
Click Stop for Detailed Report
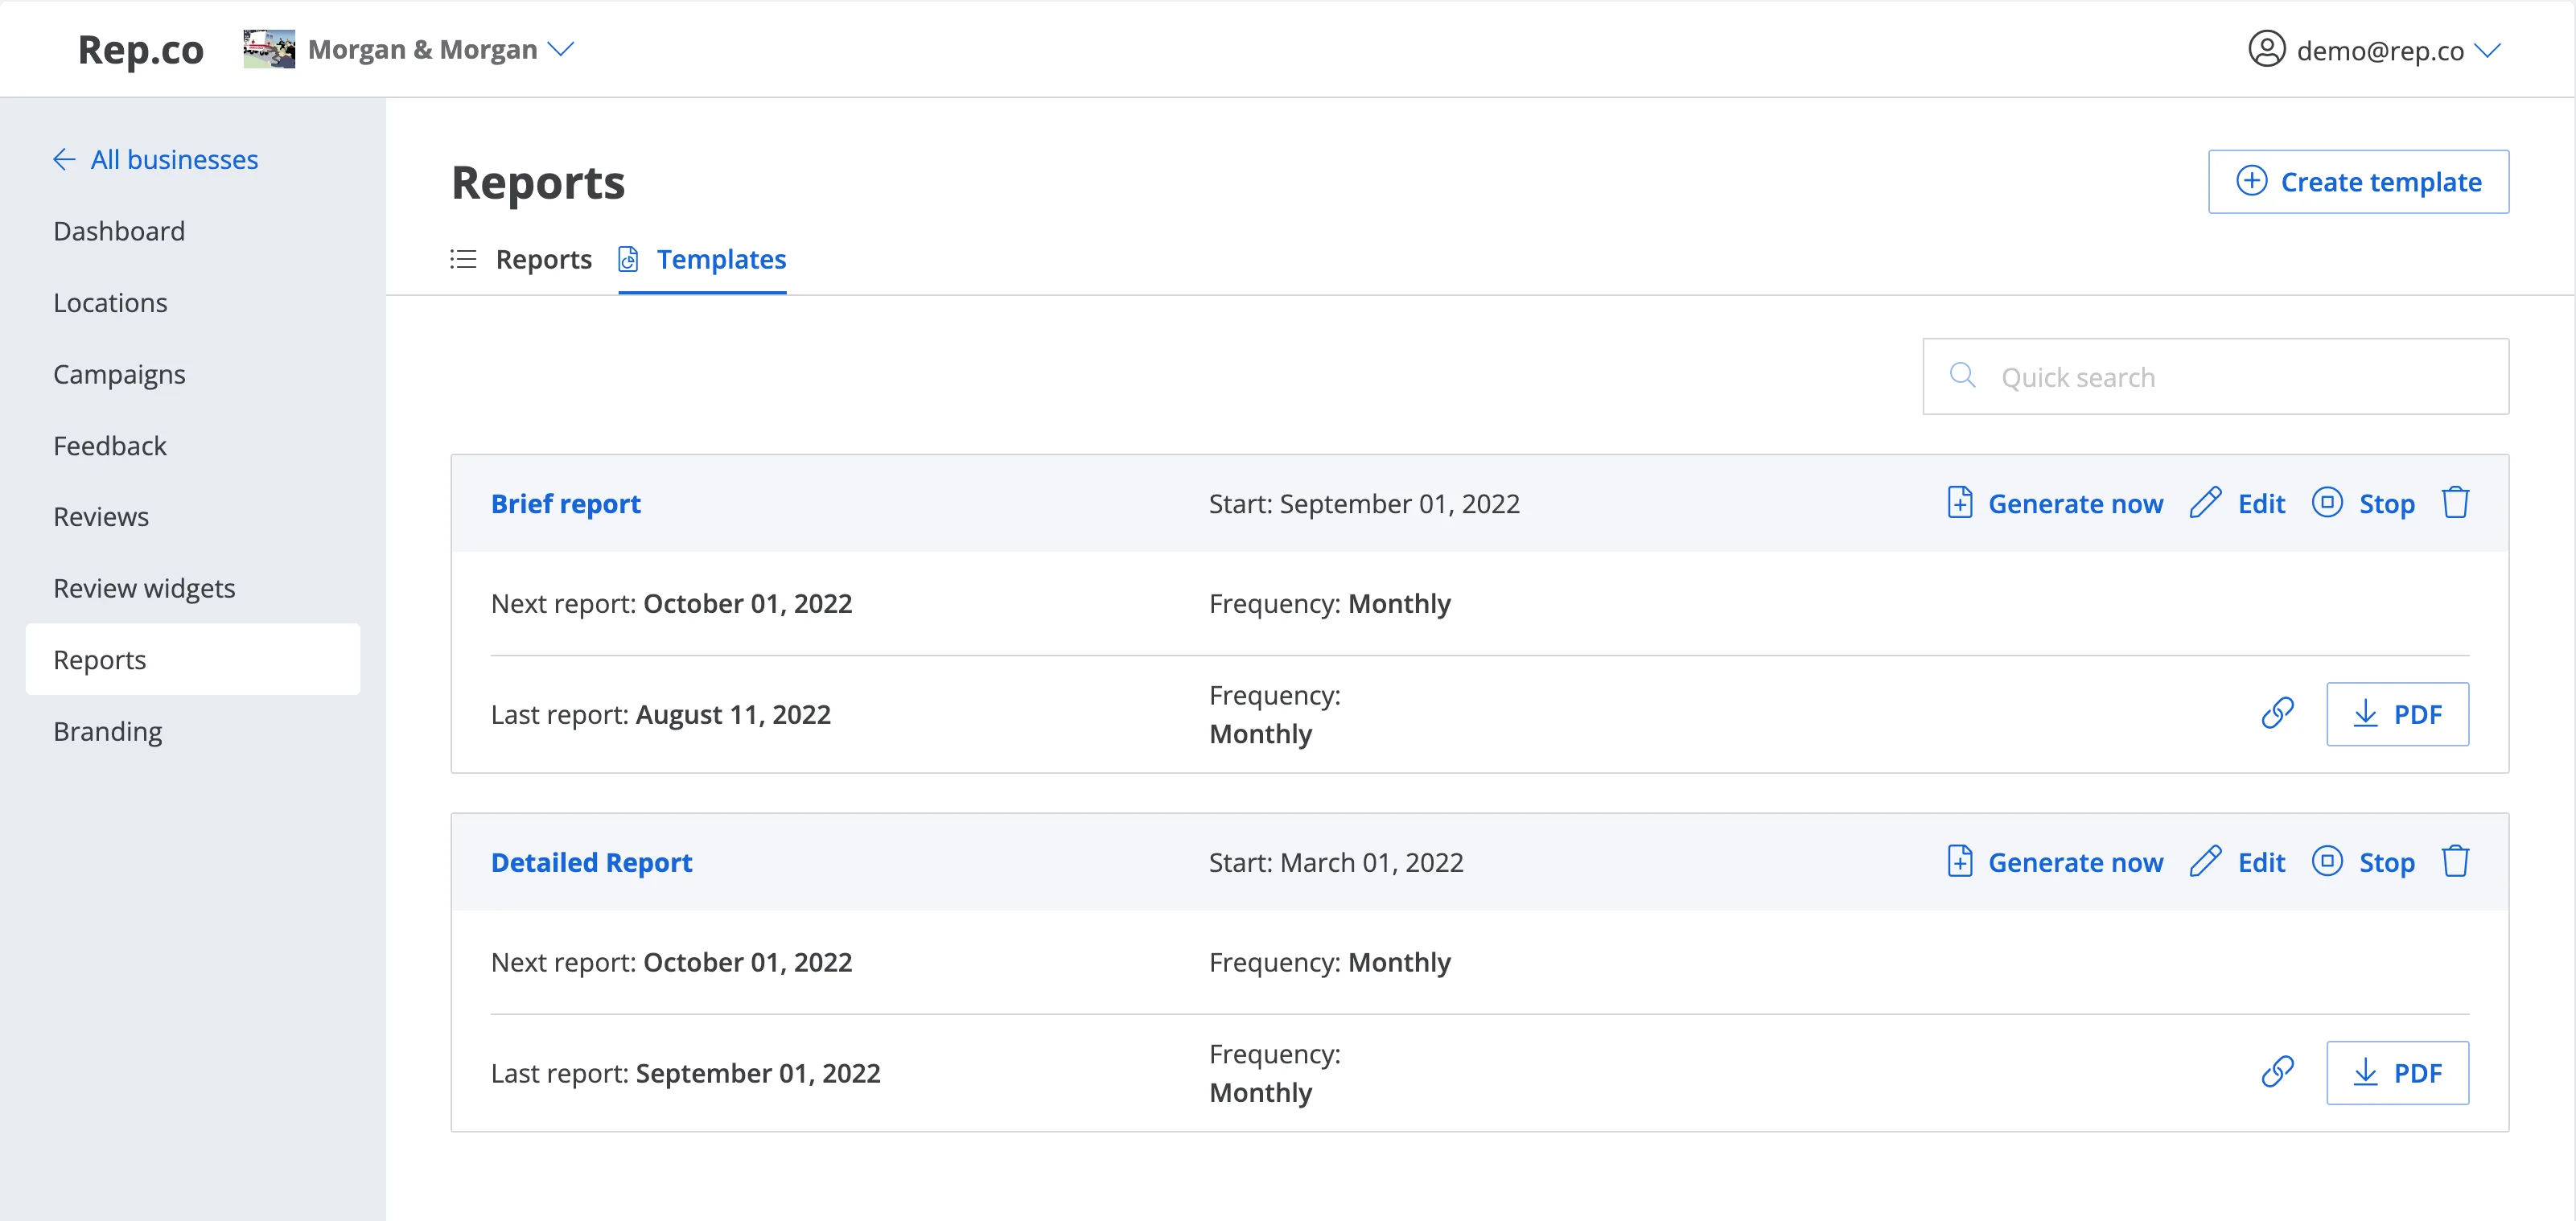[x=2363, y=862]
